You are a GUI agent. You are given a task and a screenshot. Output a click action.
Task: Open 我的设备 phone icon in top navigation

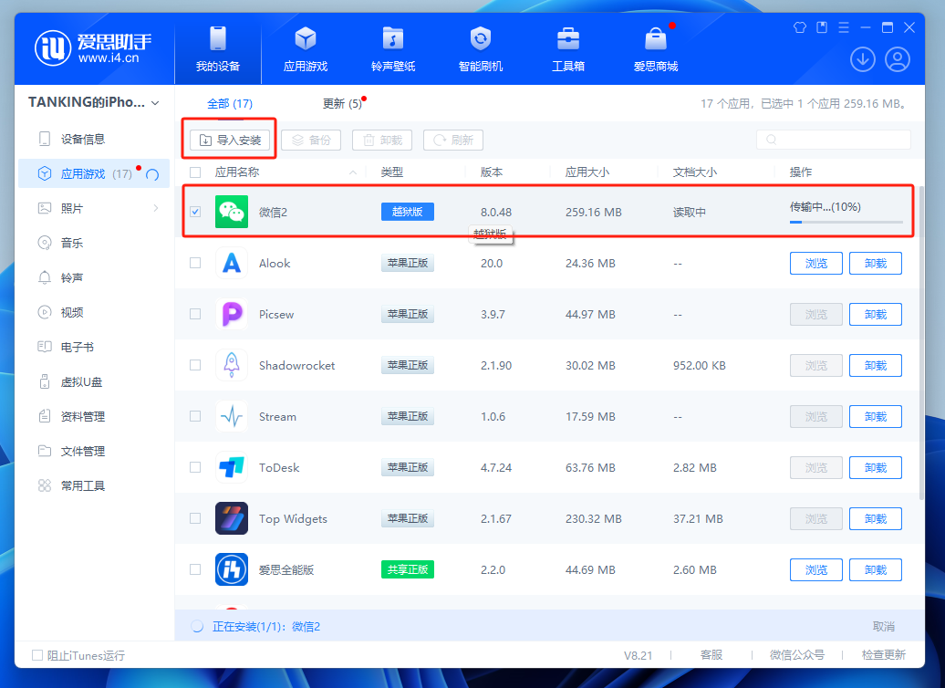tap(218, 38)
